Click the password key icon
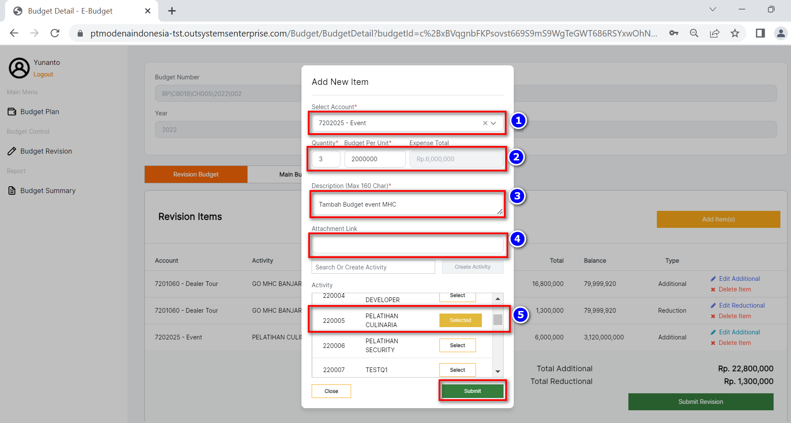Image resolution: width=791 pixels, height=423 pixels. tap(674, 33)
